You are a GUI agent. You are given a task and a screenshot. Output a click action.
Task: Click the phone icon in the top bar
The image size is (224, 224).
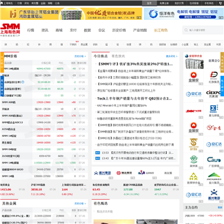tap(220, 3)
